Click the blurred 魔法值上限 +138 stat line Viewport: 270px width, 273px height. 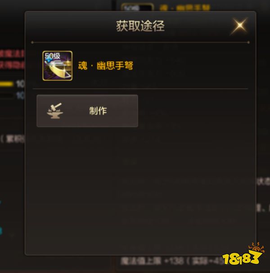tap(171, 261)
